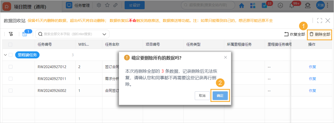Open notifications bell with 99+ badge
The height and width of the screenshot is (123, 334).
292,5
